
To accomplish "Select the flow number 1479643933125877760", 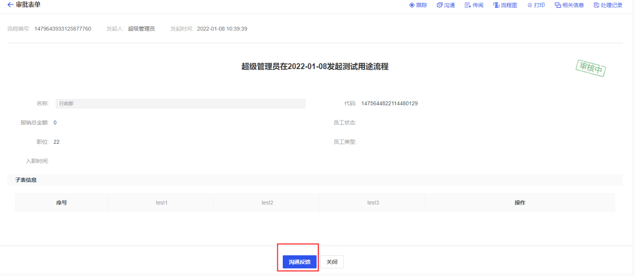I will pos(63,29).
